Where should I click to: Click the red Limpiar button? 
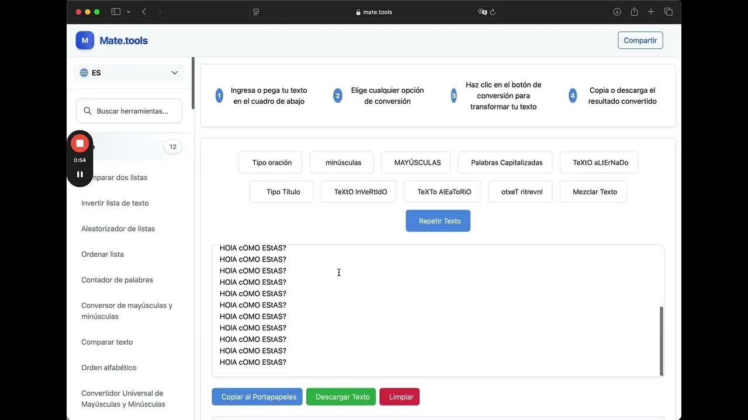(x=400, y=397)
